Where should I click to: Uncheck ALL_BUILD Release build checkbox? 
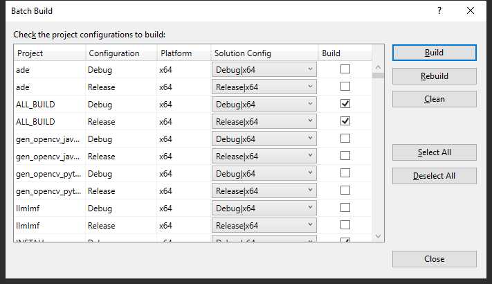[x=345, y=121]
